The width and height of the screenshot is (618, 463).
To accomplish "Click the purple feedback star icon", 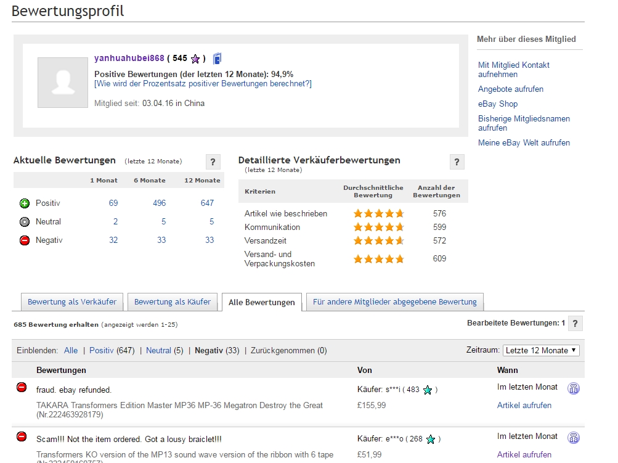I will click(x=195, y=59).
